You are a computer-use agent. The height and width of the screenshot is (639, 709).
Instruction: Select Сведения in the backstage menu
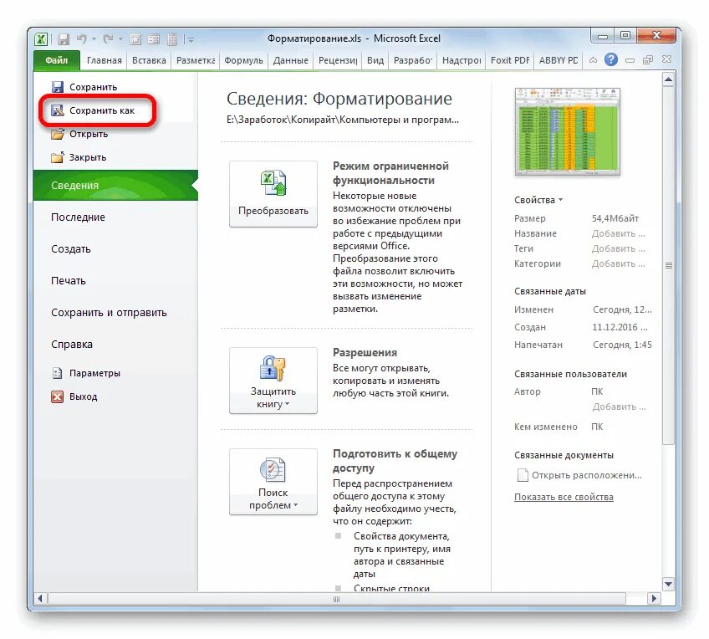(115, 186)
